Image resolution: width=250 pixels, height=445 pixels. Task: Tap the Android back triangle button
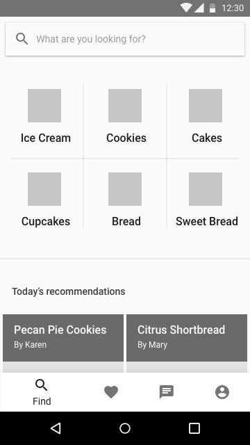coord(56,428)
